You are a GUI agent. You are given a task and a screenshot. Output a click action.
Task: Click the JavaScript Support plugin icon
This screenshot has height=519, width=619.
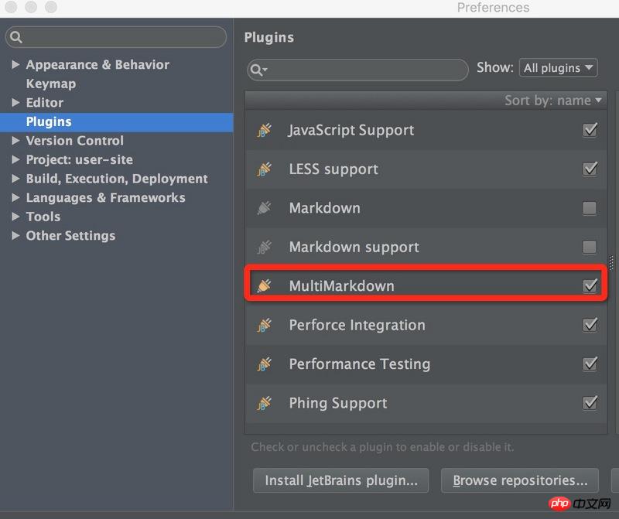(x=265, y=130)
